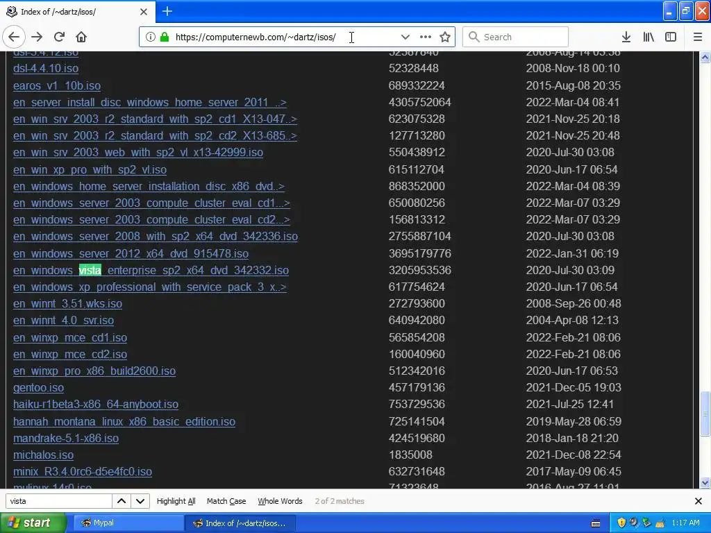
Task: View the secure connection padlock details
Action: coord(165,37)
